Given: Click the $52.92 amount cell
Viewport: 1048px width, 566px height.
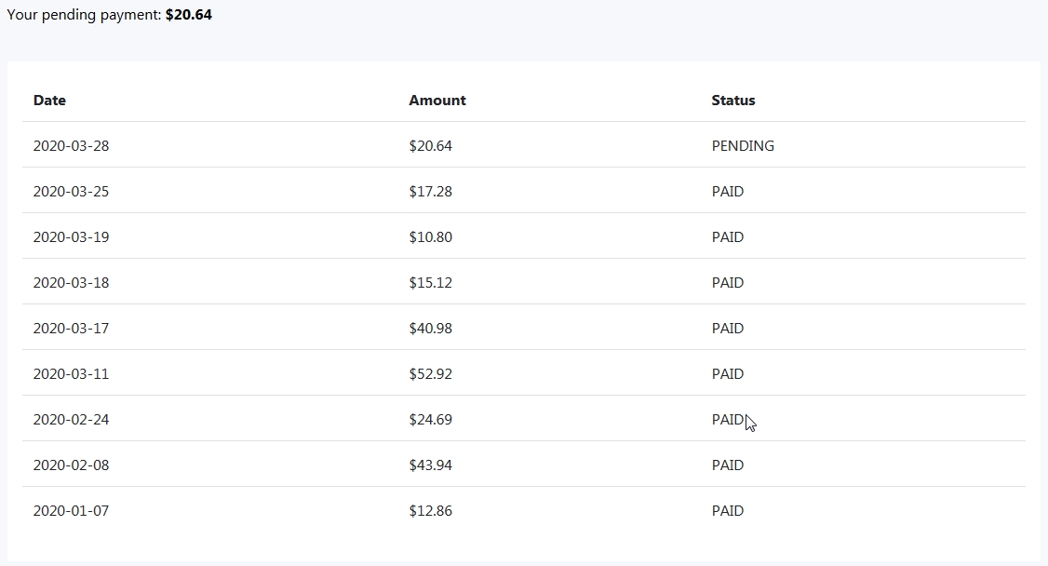Looking at the screenshot, I should 430,373.
